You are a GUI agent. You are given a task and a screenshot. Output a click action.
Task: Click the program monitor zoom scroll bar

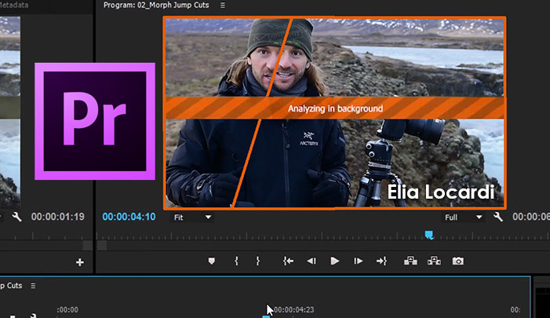(x=323, y=246)
